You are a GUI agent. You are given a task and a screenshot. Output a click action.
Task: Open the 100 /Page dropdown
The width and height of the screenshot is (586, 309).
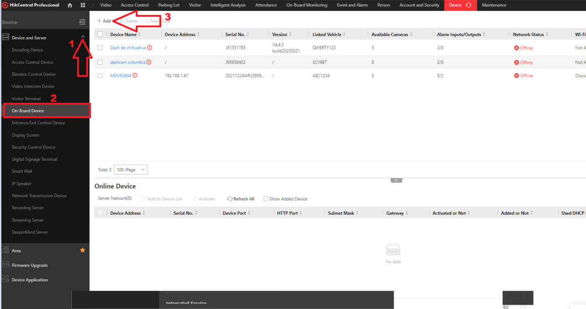tap(131, 170)
